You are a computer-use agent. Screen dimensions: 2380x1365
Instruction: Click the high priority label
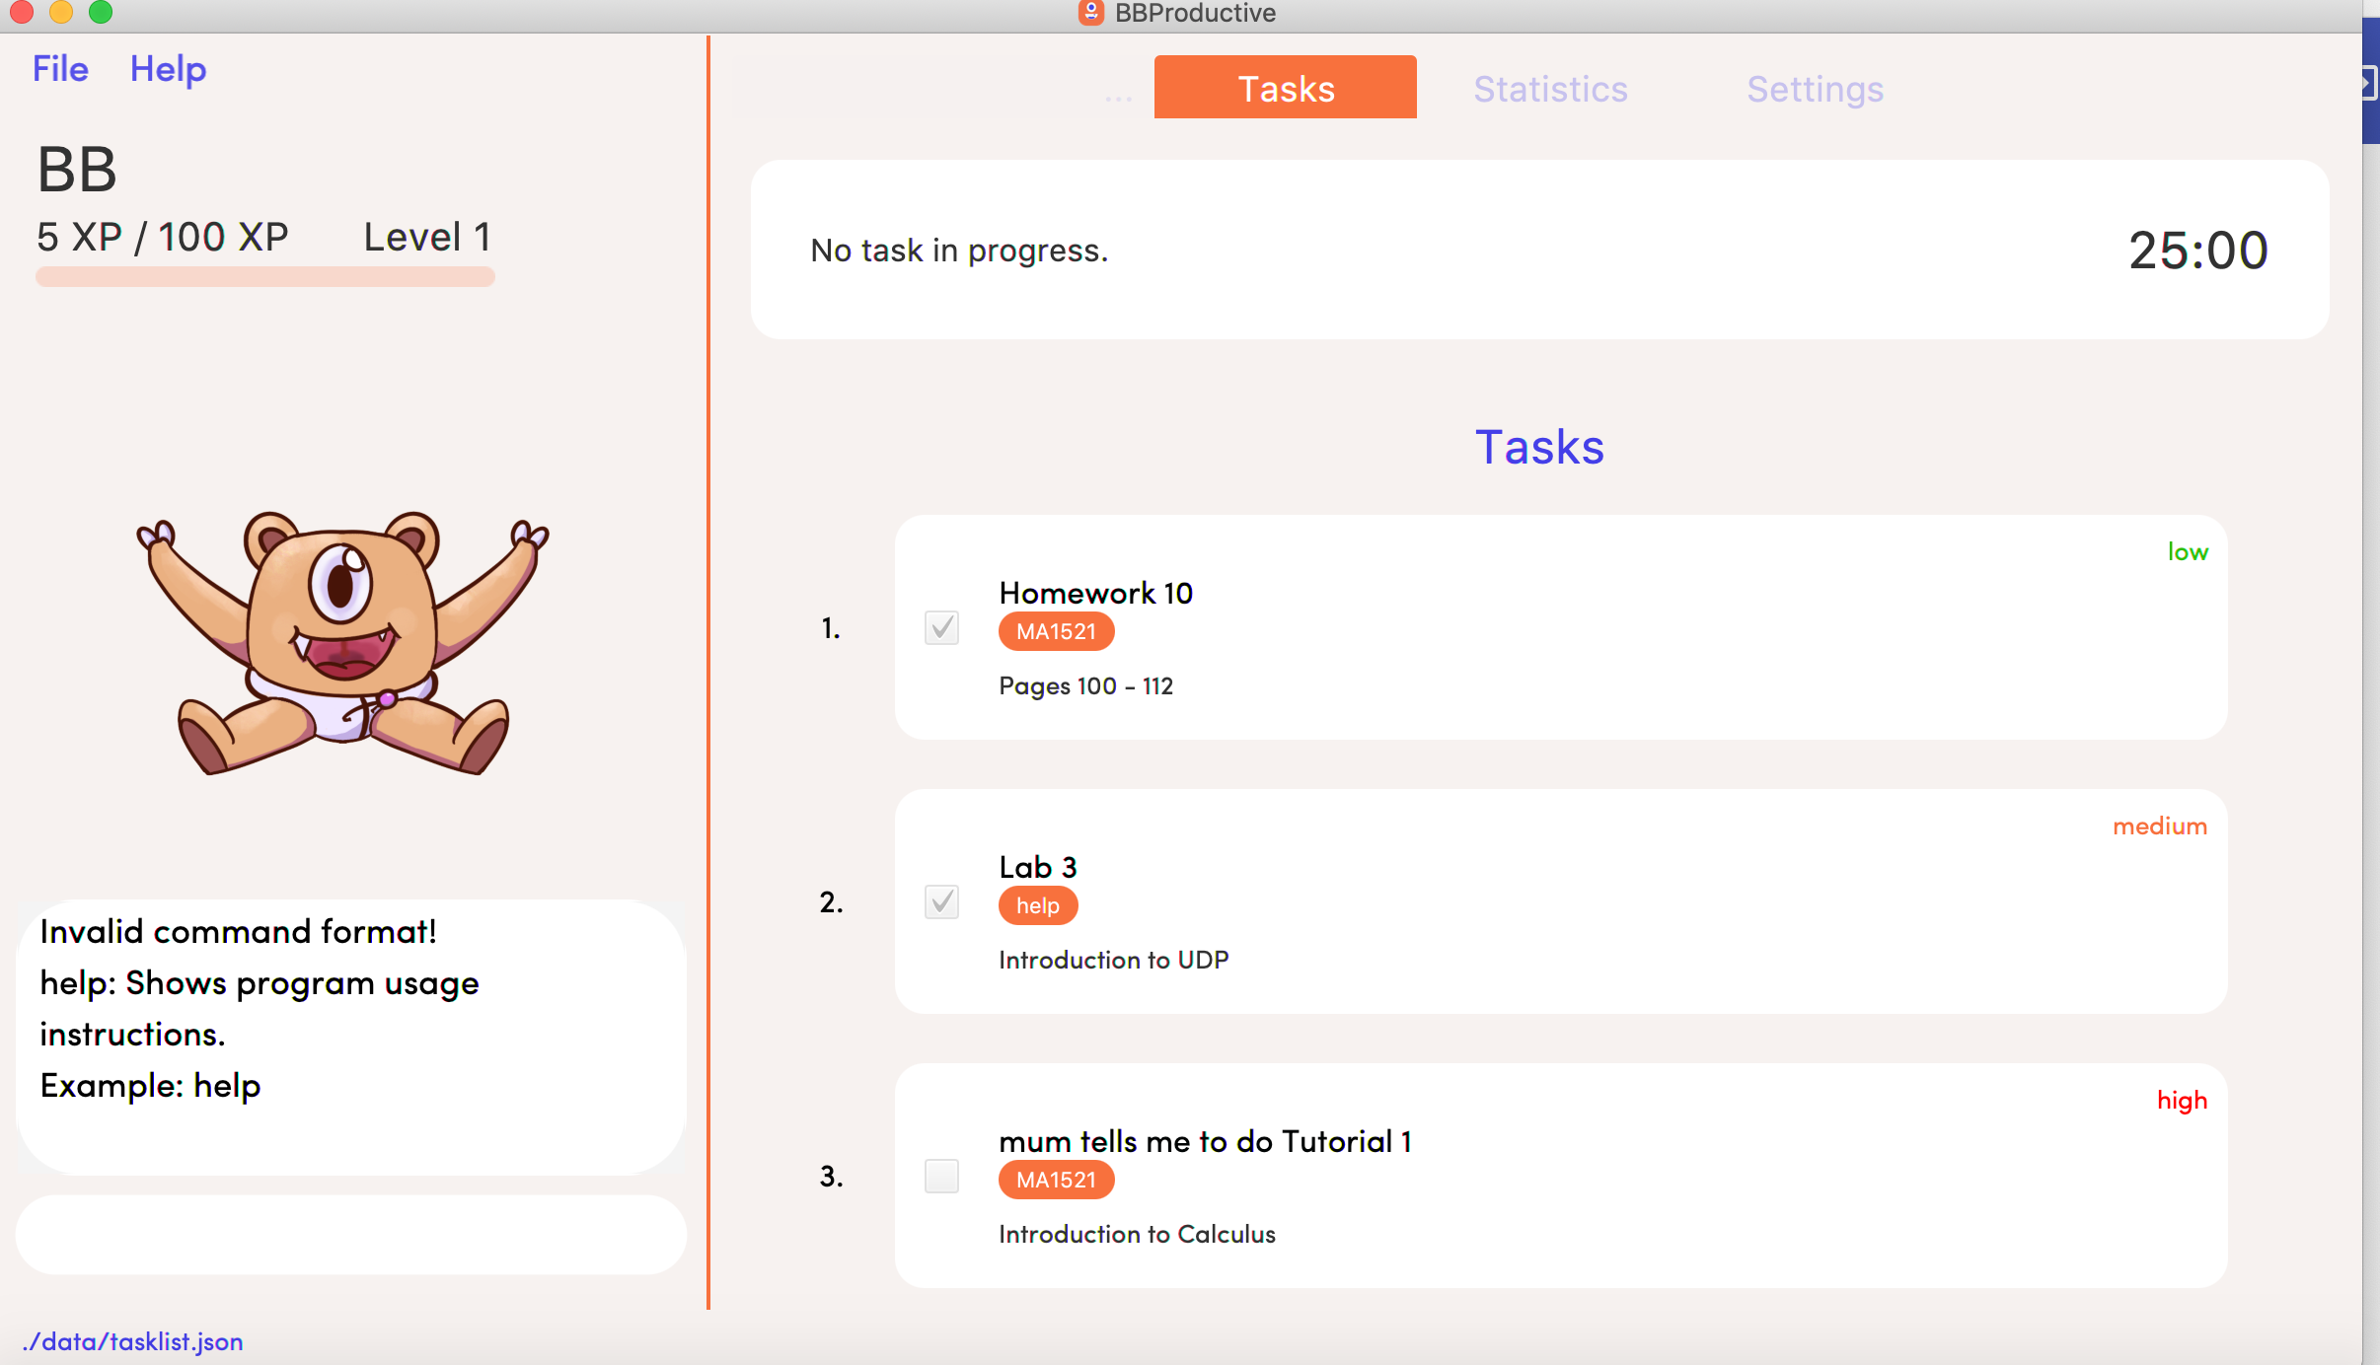2181,1101
